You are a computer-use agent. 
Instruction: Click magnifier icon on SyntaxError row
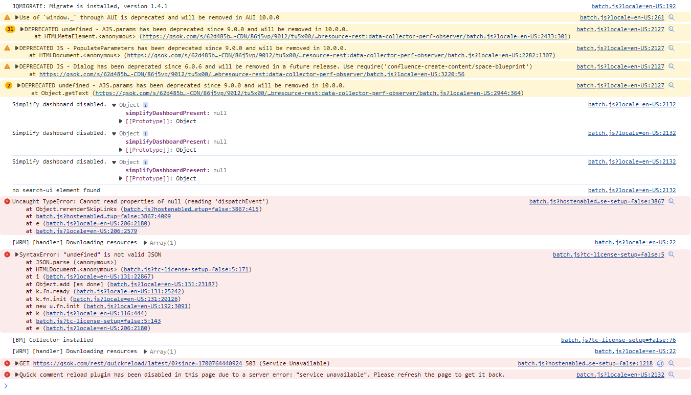coord(672,254)
